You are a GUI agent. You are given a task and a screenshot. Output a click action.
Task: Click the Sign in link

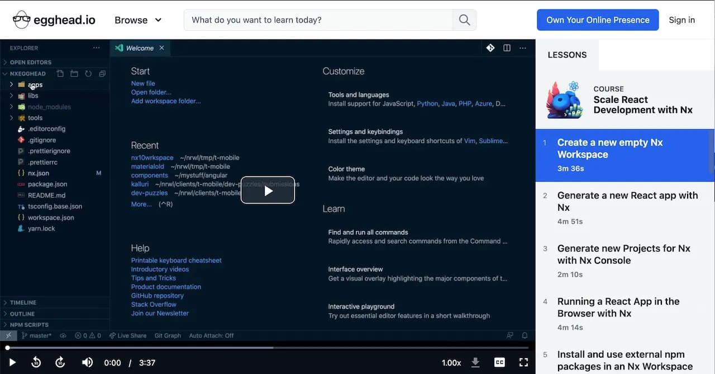[681, 20]
